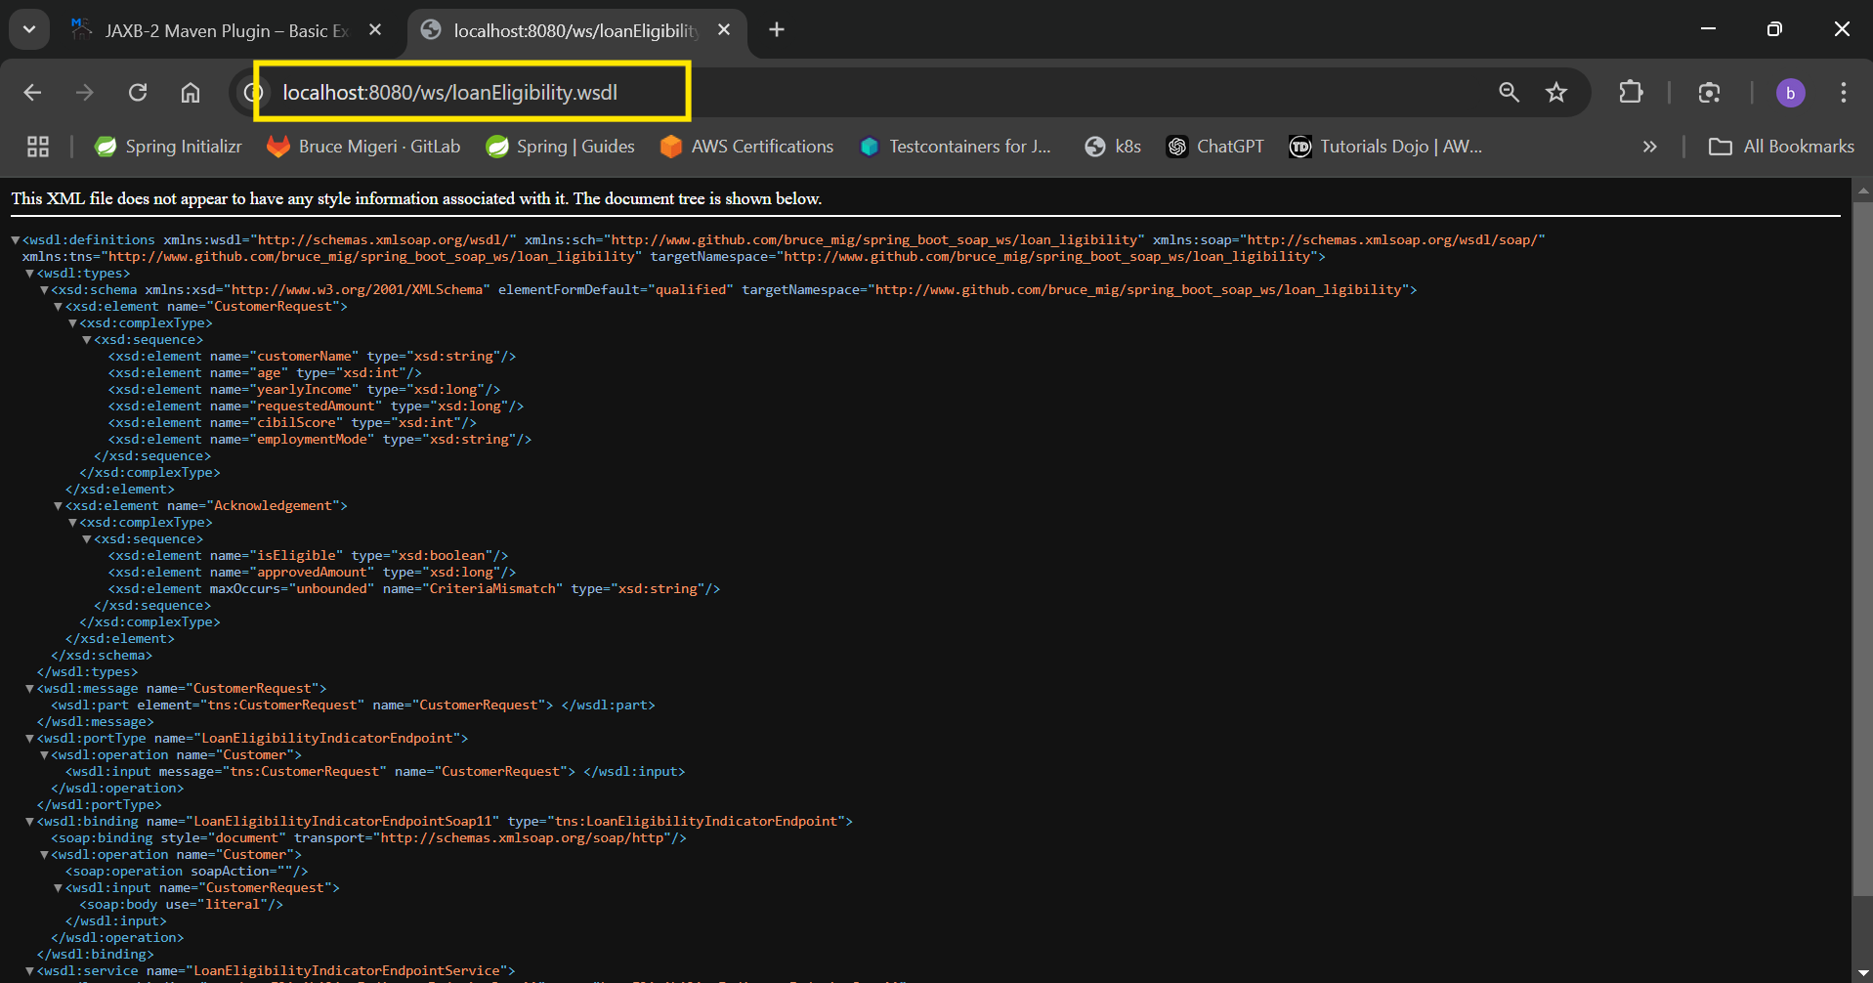1873x983 pixels.
Task: Open AWS Certifications bookmark
Action: pyautogui.click(x=747, y=147)
